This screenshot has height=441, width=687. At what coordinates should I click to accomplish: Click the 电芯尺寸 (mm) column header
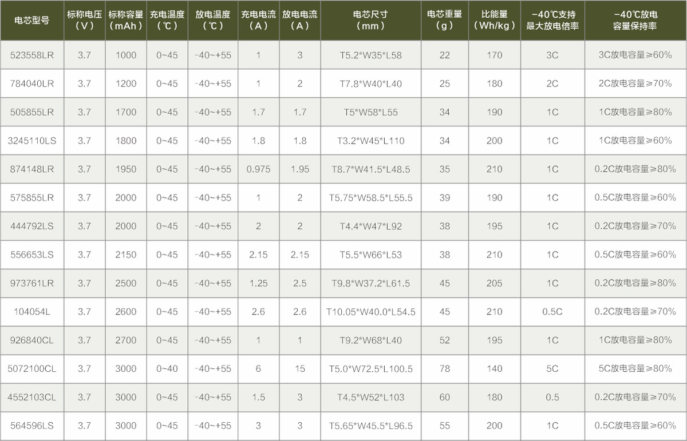pos(371,20)
